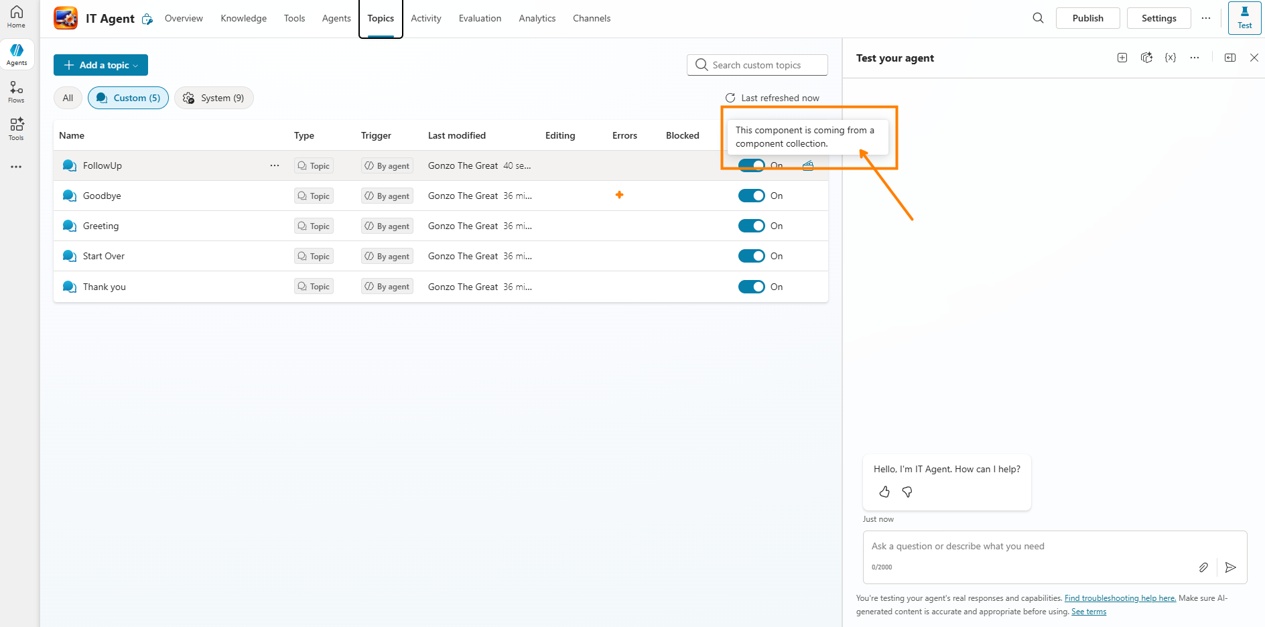Switch to the Analytics tab
1265x627 pixels.
pyautogui.click(x=537, y=18)
